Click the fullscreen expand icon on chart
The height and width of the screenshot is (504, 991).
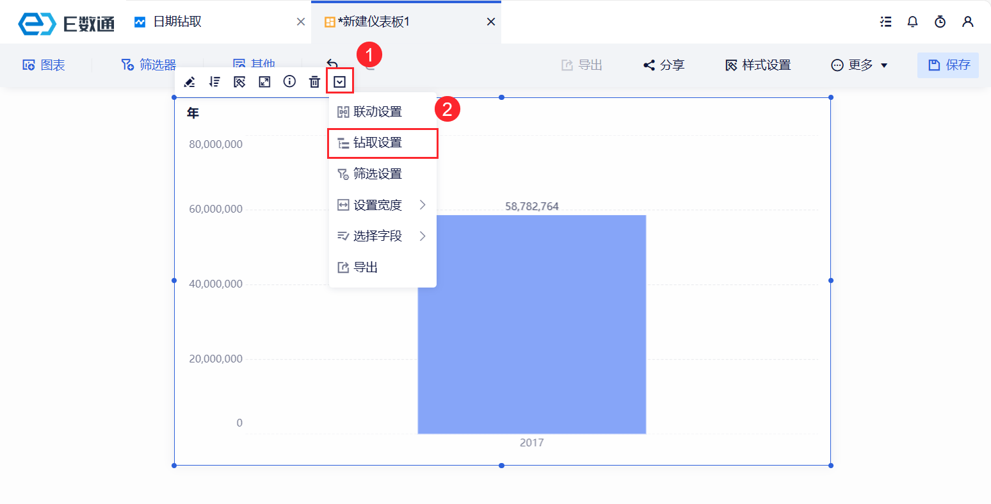pyautogui.click(x=264, y=82)
